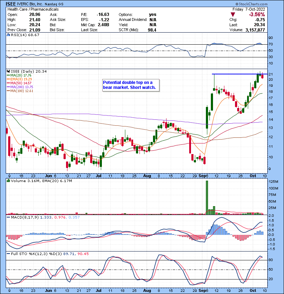Viewport: 284px width, 294px height.
Task: Click the Volume 3.16M, EMA(20) 6.17M label
Action: point(41,181)
